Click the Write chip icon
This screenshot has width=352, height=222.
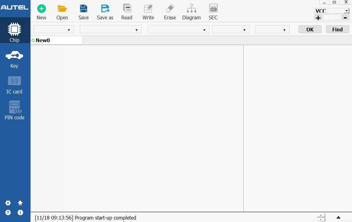coord(148,9)
